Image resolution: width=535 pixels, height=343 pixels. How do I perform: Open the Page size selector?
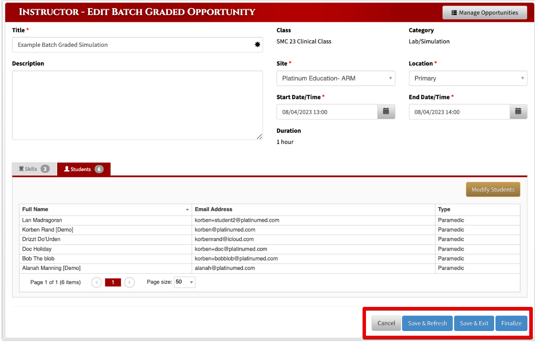coord(184,282)
